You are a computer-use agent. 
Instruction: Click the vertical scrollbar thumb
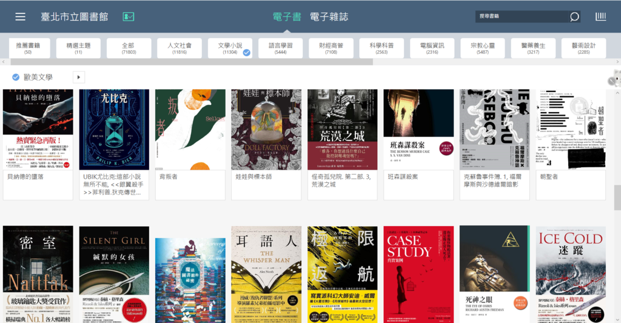click(617, 198)
